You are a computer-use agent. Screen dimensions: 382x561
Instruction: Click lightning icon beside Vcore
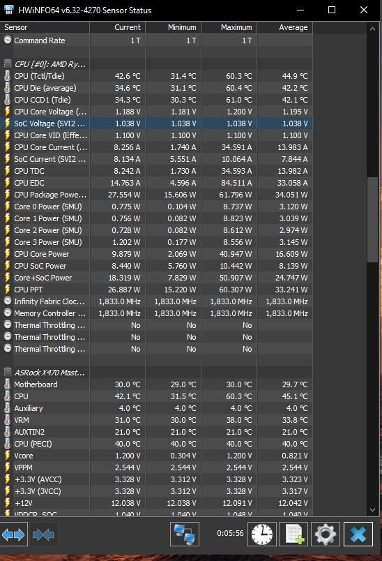point(7,456)
